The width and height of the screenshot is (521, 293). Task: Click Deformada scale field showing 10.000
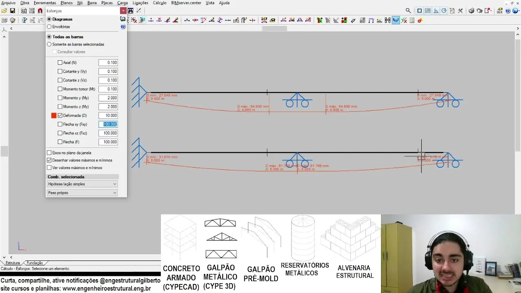(x=108, y=116)
